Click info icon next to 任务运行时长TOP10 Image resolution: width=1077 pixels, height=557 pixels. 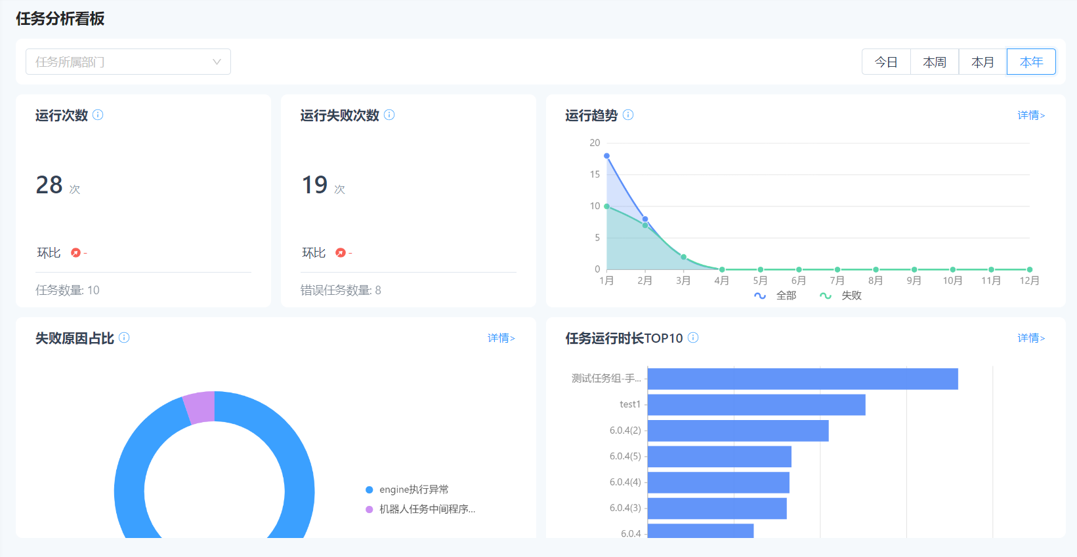click(x=693, y=337)
